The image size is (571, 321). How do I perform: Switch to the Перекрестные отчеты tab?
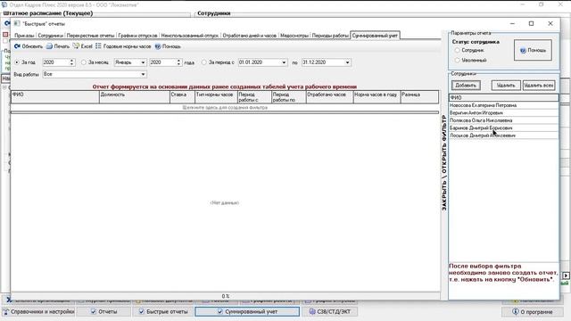[90, 36]
